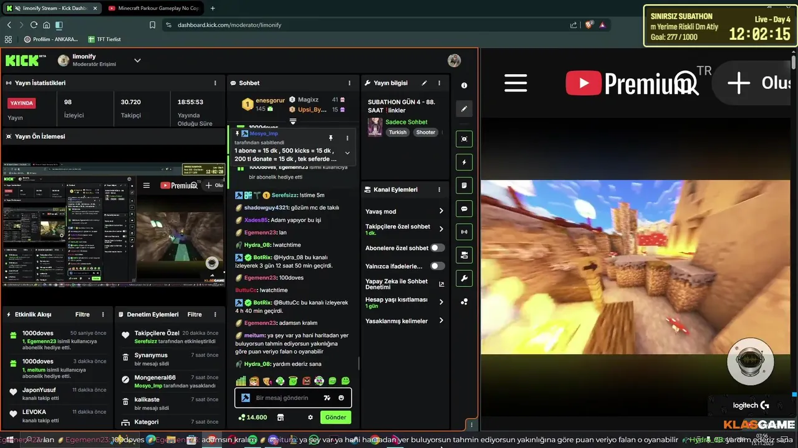Click profile avatar in dashboard header
The width and height of the screenshot is (798, 448).
pyautogui.click(x=454, y=60)
